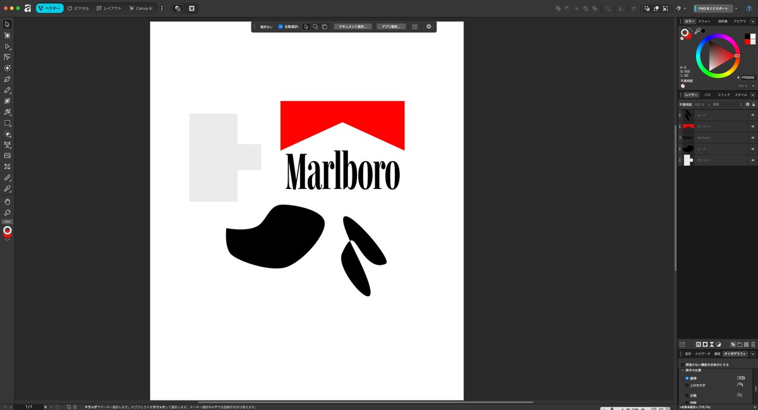Image resolution: width=758 pixels, height=410 pixels.
Task: Delete layer with trash icon
Action: pos(753,344)
